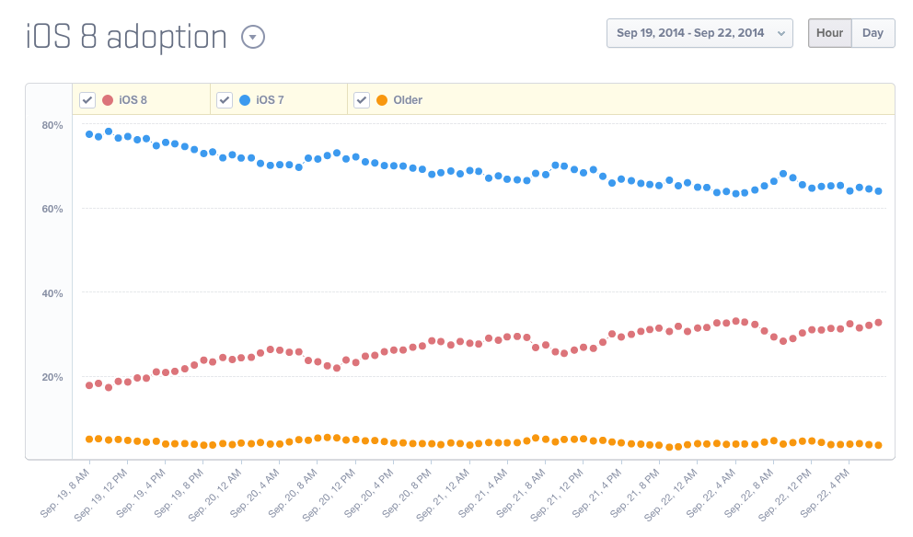The width and height of the screenshot is (913, 537).
Task: Switch to the Day view tab
Action: click(873, 33)
